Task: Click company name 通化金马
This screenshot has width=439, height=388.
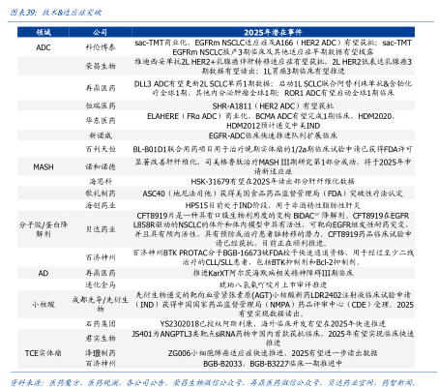Action: [101, 284]
